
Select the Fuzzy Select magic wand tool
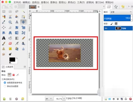click(23, 12)
